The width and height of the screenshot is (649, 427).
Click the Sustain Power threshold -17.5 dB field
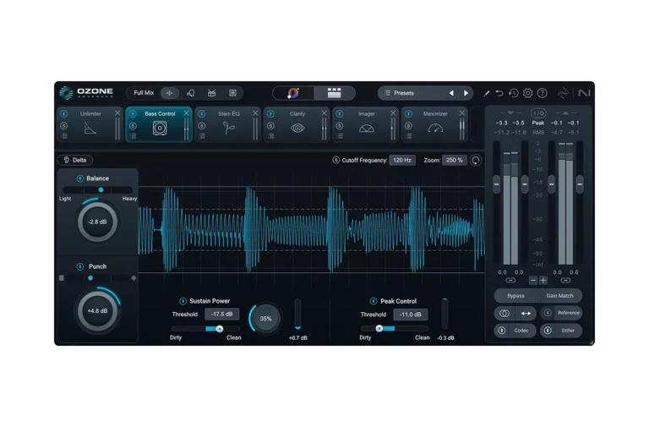[x=222, y=315]
